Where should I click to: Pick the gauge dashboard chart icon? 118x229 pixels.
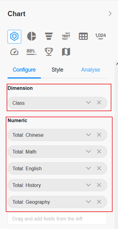tap(14, 52)
